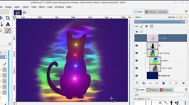189x105 pixels.
Task: Toggle the lock alpha channel icon
Action: click(152, 26)
